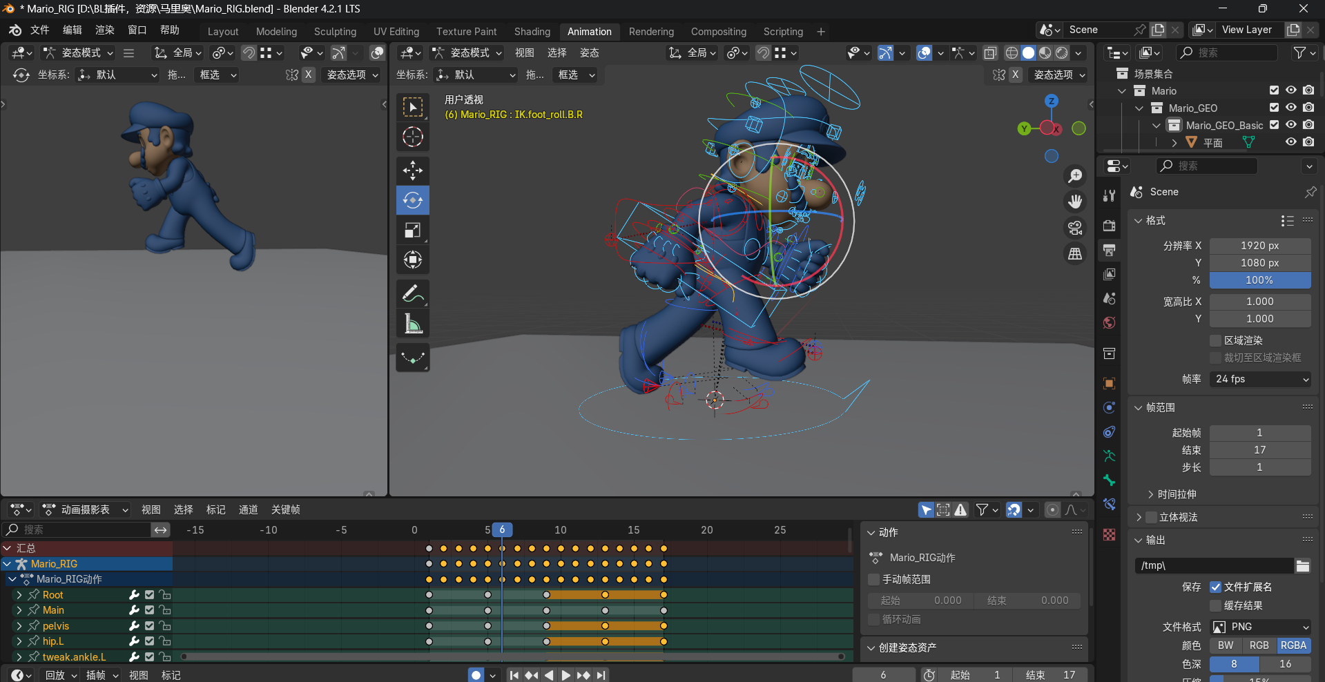Open the Scripting workspace tab
The image size is (1325, 682).
[x=783, y=32]
